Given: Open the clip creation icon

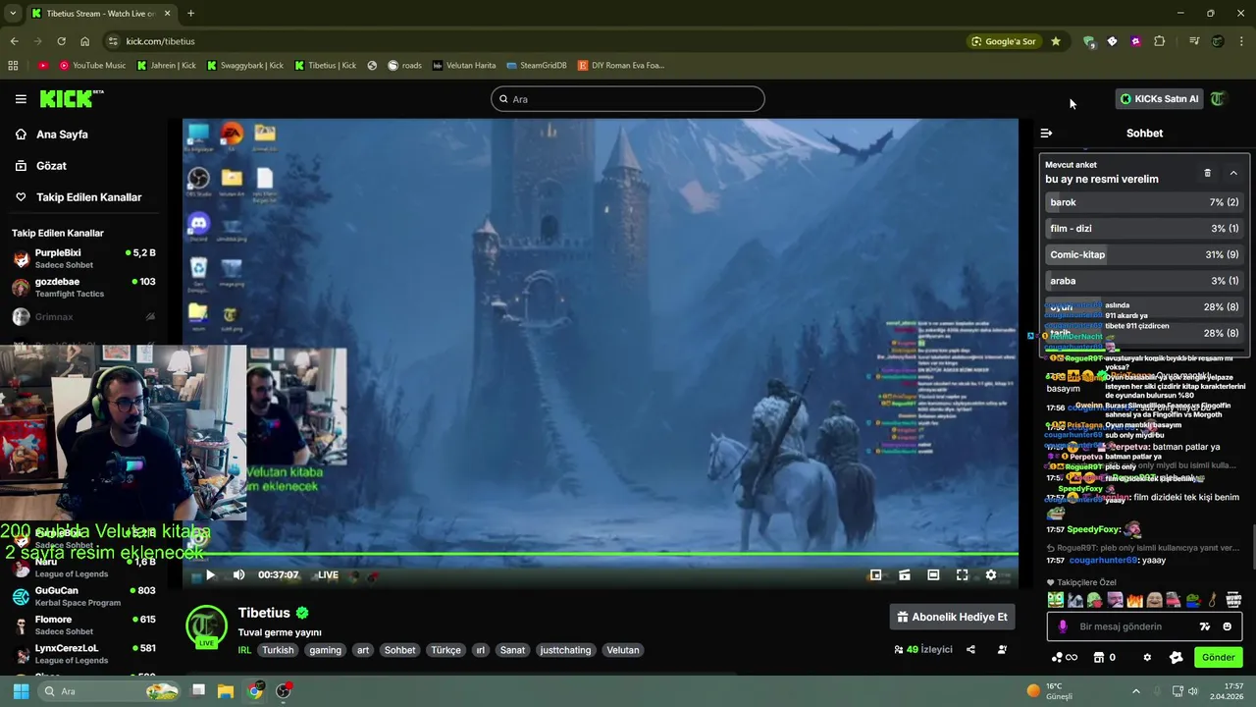Looking at the screenshot, I should pyautogui.click(x=905, y=575).
